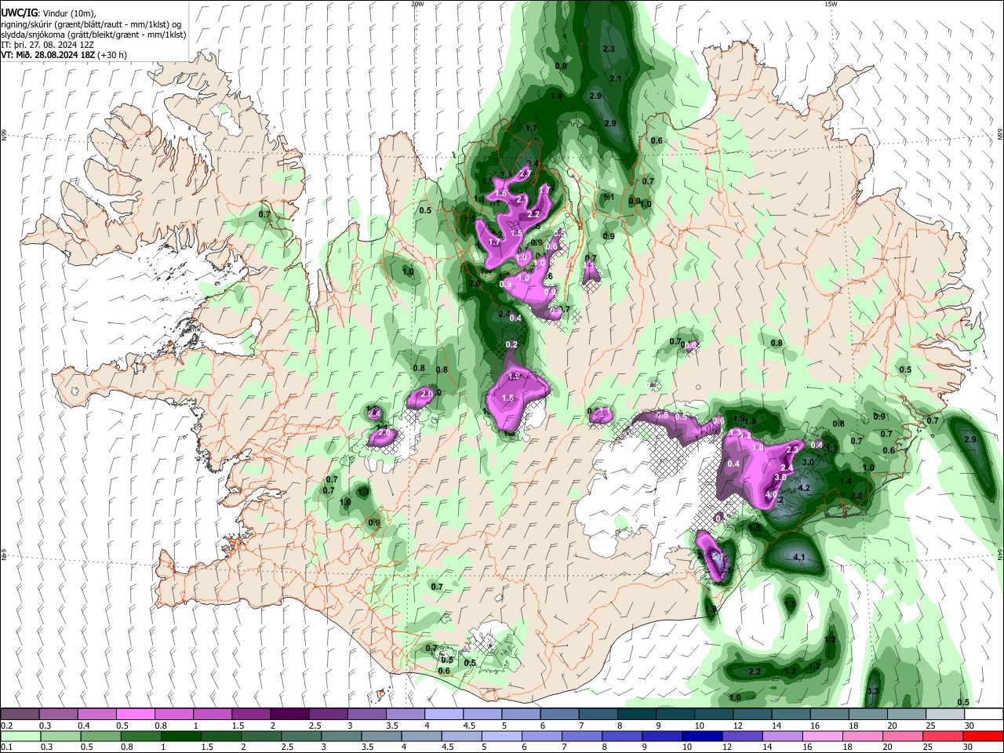Click the '4.1' precipitation value on the map

click(800, 557)
